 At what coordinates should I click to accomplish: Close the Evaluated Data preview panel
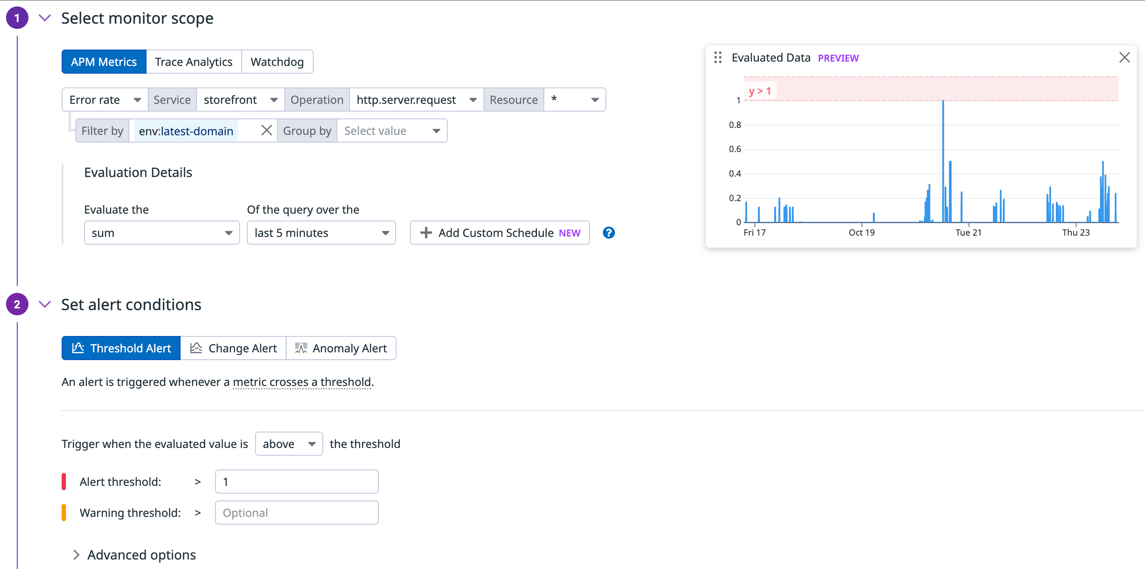[x=1124, y=58]
